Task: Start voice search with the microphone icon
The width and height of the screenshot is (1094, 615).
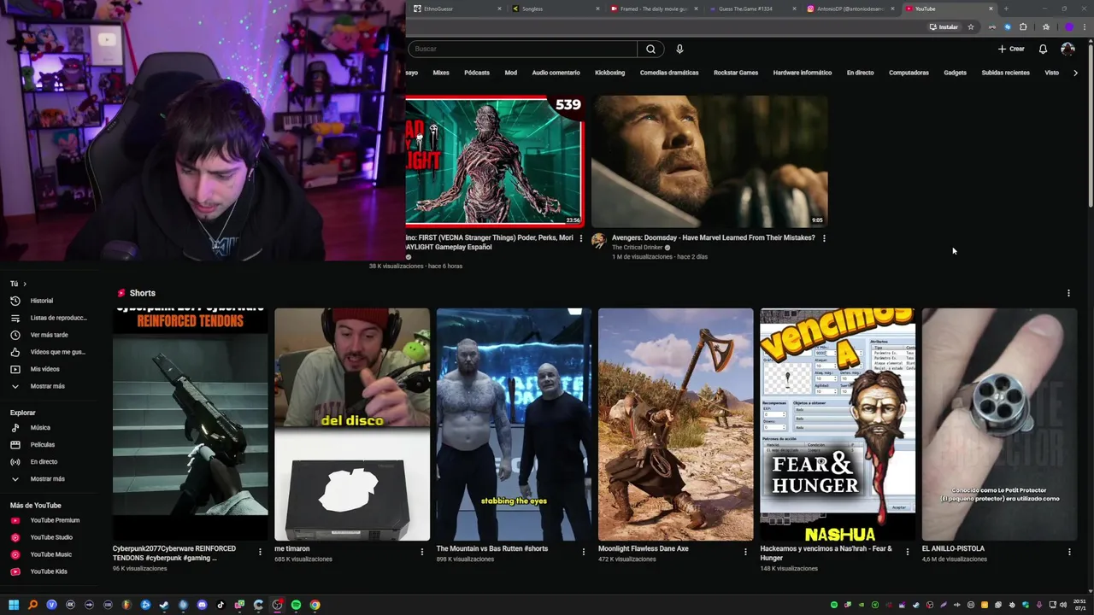Action: click(679, 49)
